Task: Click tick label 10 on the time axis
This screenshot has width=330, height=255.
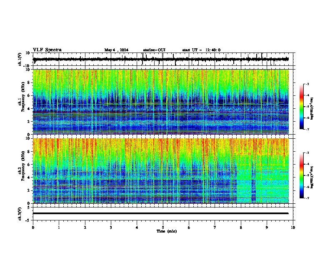Action: (x=293, y=227)
